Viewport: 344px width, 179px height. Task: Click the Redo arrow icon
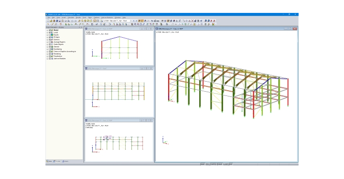(75, 21)
